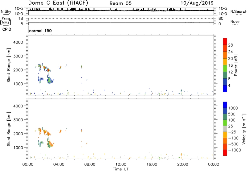The height and width of the screenshot is (171, 247).
Task: Click the orange velocity echo near 04:10 at 2100 km
Action: tap(60, 131)
